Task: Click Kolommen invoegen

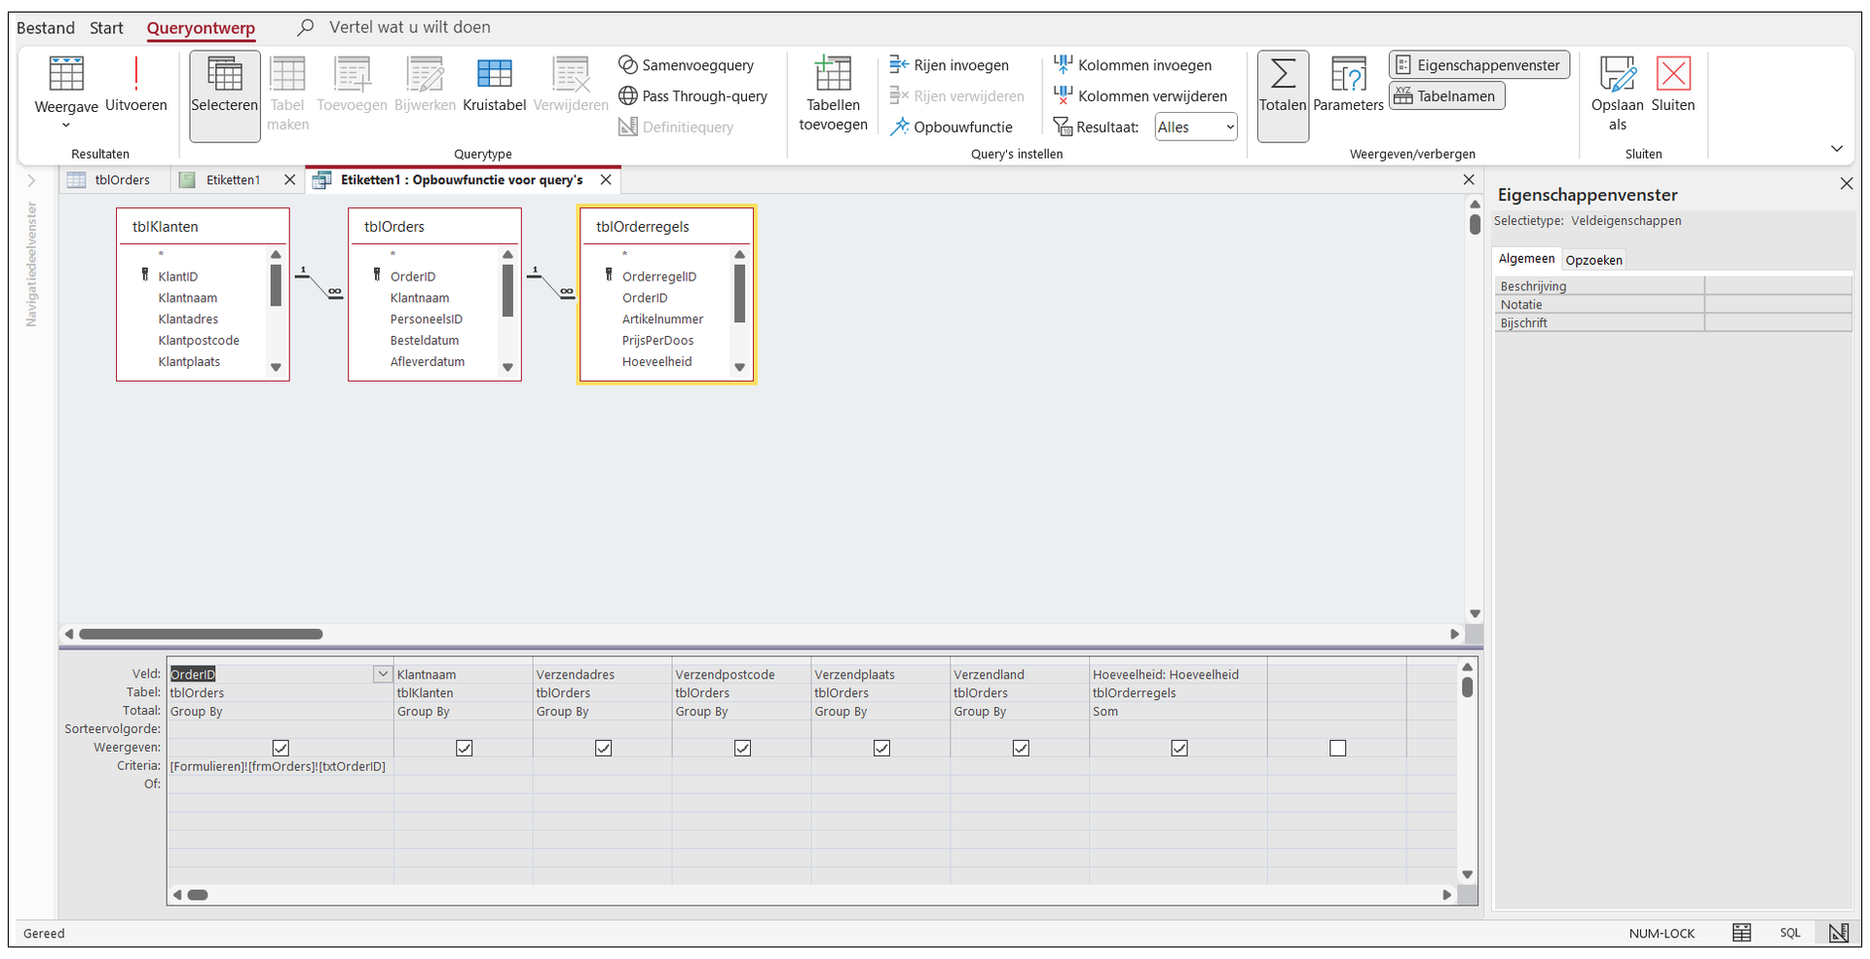Action: (1133, 65)
